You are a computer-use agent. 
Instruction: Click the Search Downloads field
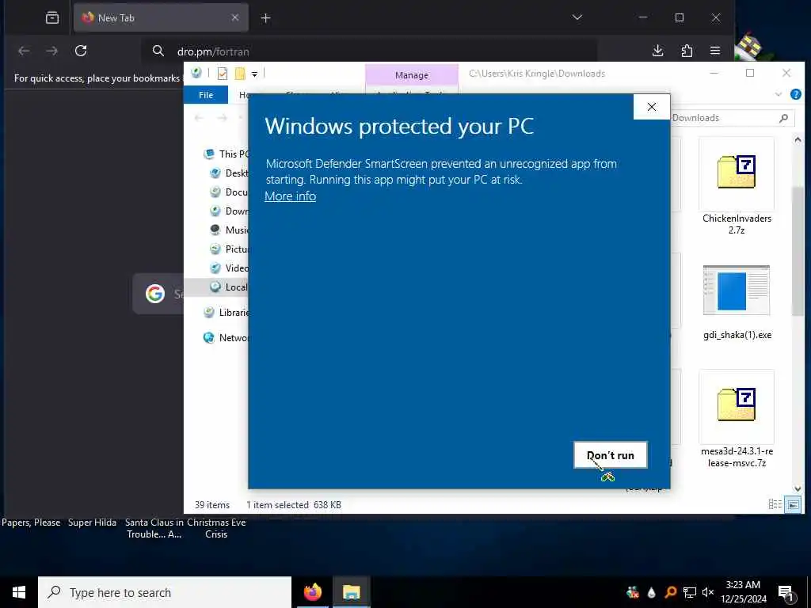(731, 118)
